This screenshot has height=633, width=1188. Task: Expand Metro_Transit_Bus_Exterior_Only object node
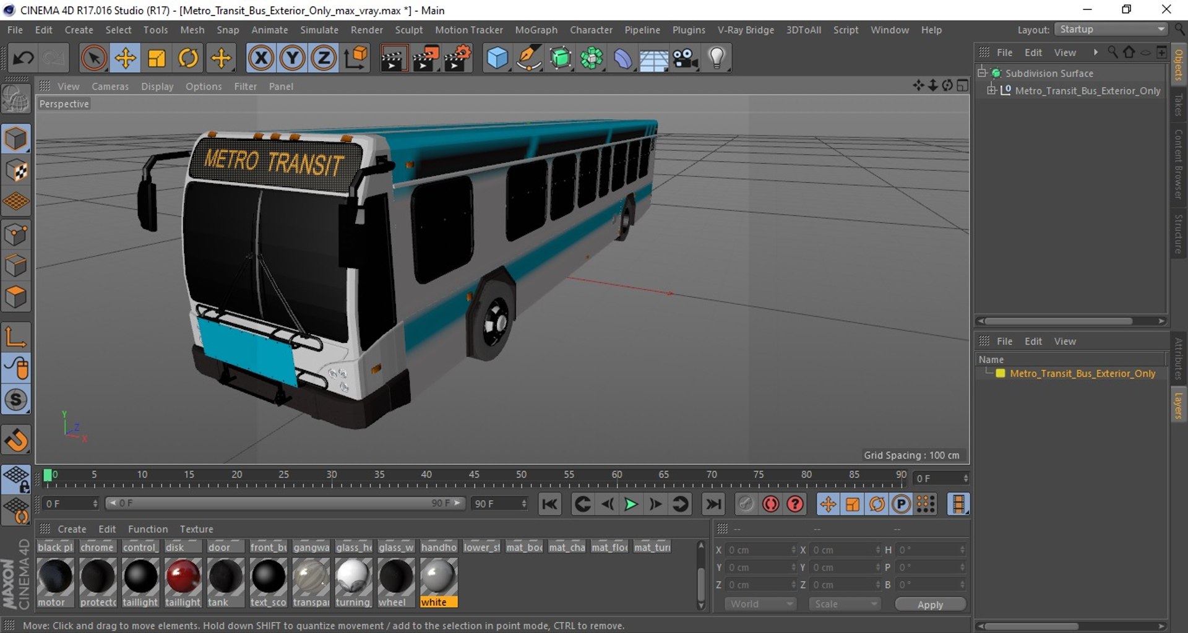click(x=992, y=90)
